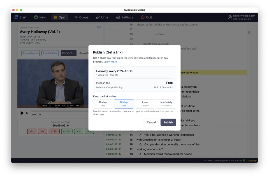This screenshot has height=177, width=269.
Task: Select the 1 year option
Action: (145, 104)
